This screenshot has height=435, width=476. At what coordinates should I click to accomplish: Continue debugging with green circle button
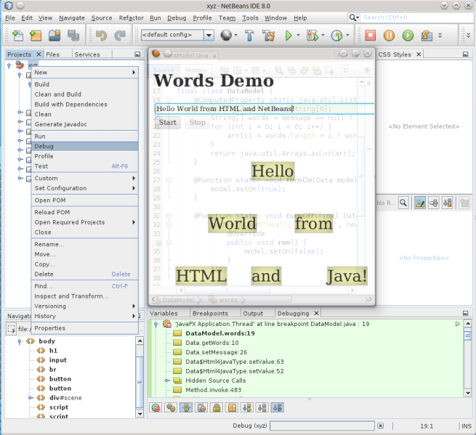click(x=408, y=36)
